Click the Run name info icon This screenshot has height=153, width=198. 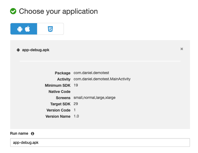[32, 134]
